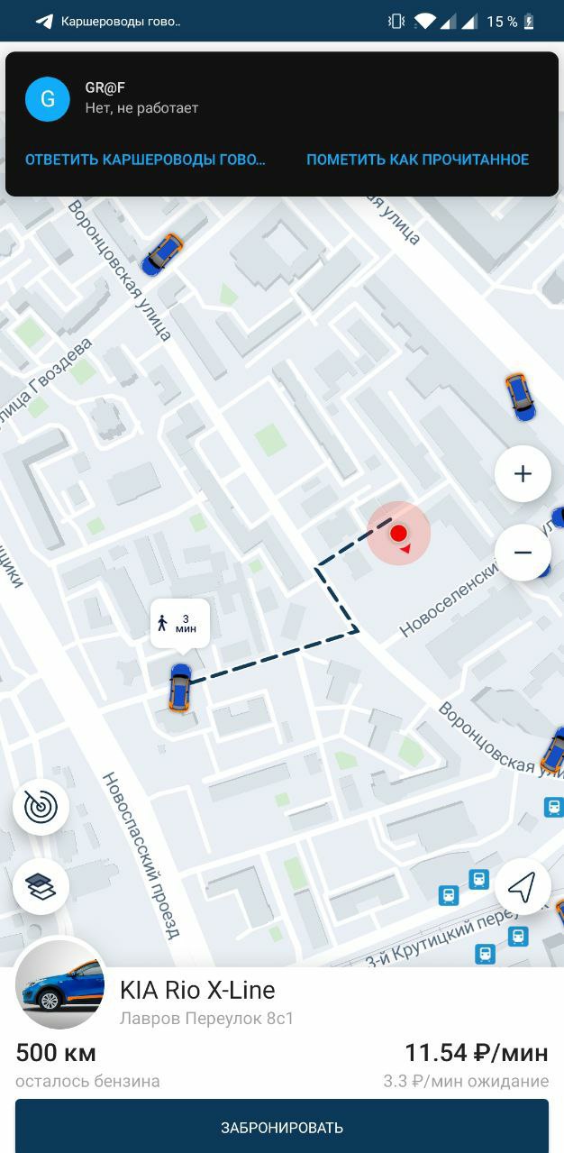Tap the 3 мин walking time bubble
The height and width of the screenshot is (1153, 564).
[180, 623]
